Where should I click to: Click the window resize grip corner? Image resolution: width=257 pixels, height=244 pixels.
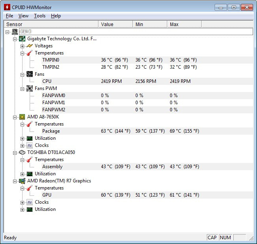coord(251,238)
